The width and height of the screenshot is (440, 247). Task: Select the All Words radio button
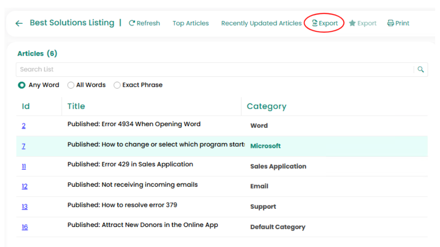[x=71, y=85]
